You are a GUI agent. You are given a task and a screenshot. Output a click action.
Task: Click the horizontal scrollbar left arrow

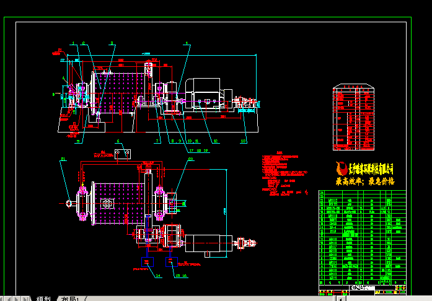(341, 299)
